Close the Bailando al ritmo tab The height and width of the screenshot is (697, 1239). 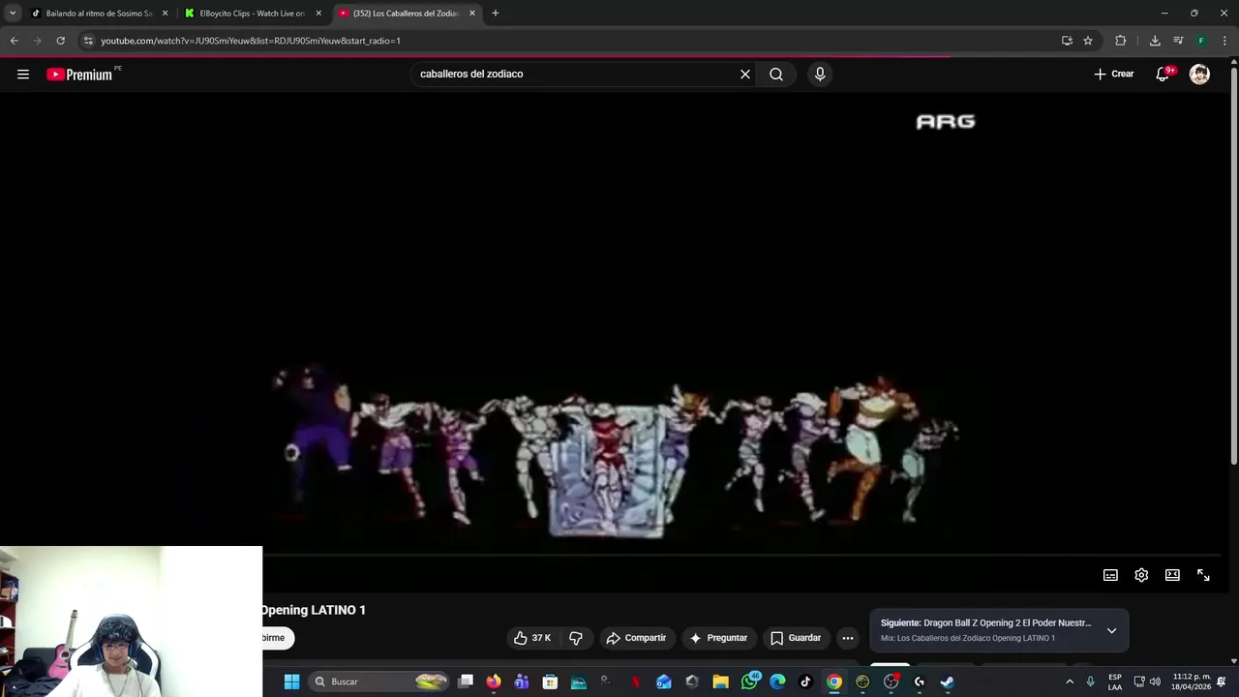coord(165,14)
